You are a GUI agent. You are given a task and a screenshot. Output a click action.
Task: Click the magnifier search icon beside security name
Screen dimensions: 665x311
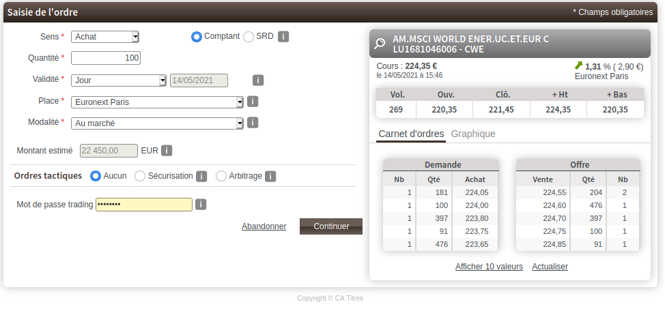coord(380,44)
